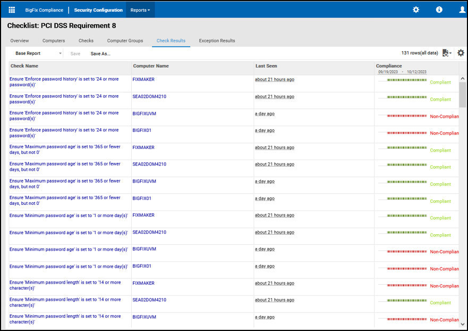The height and width of the screenshot is (331, 468).
Task: Sort by Check Name column header
Action: point(24,66)
